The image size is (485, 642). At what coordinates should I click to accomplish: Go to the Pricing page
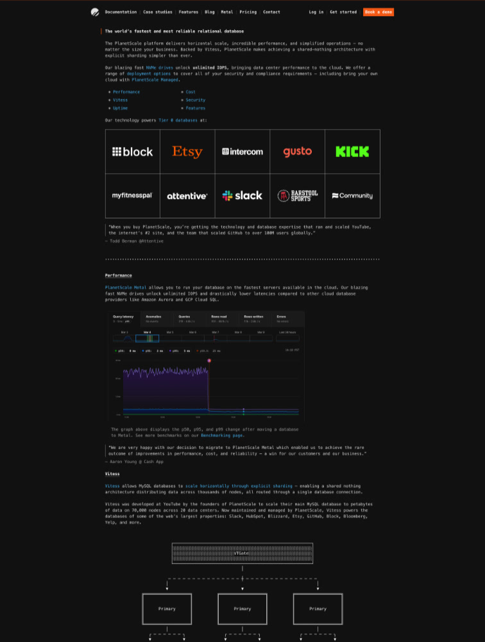[248, 12]
